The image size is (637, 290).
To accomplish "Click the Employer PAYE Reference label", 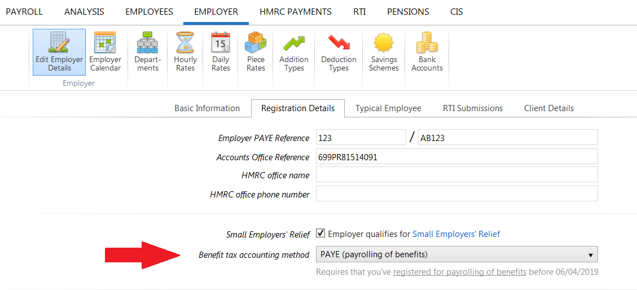I will pos(263,138).
